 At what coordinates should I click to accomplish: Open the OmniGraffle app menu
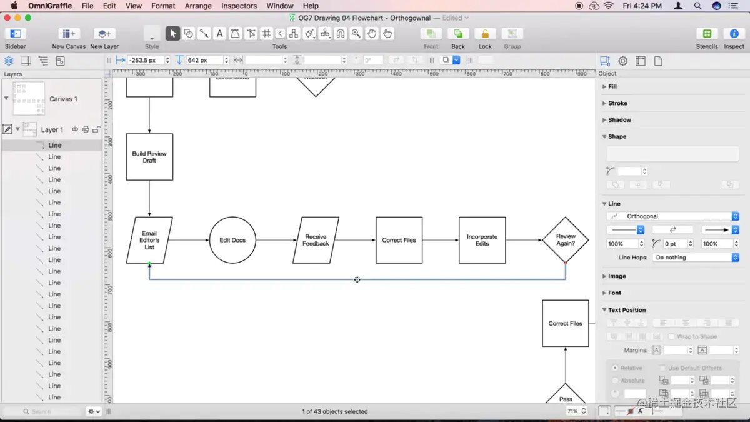(x=50, y=6)
